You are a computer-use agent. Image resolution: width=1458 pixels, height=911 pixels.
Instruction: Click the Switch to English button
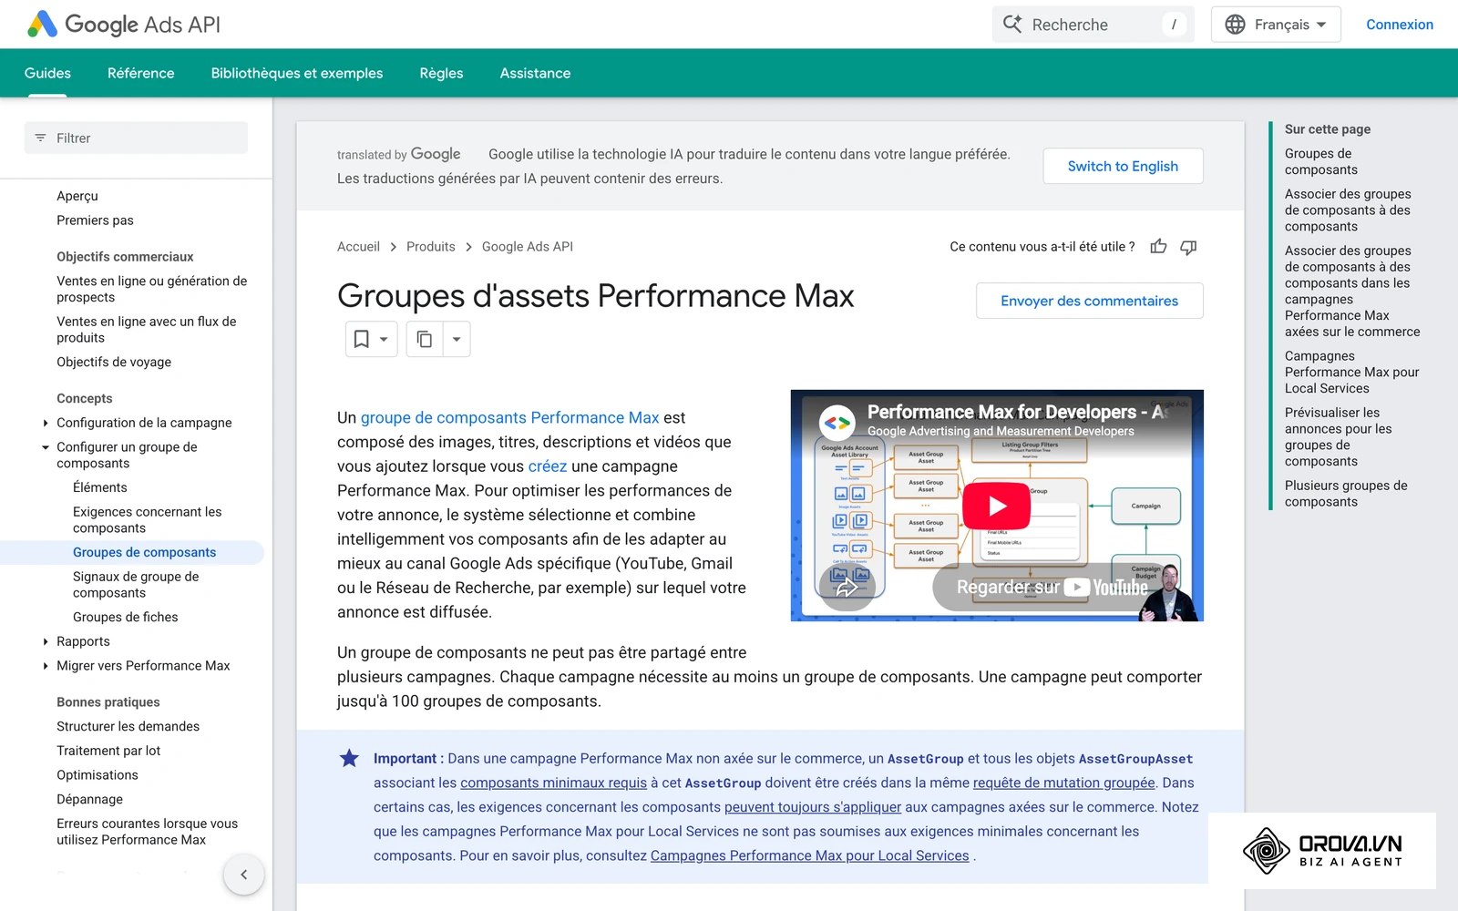[x=1123, y=166]
